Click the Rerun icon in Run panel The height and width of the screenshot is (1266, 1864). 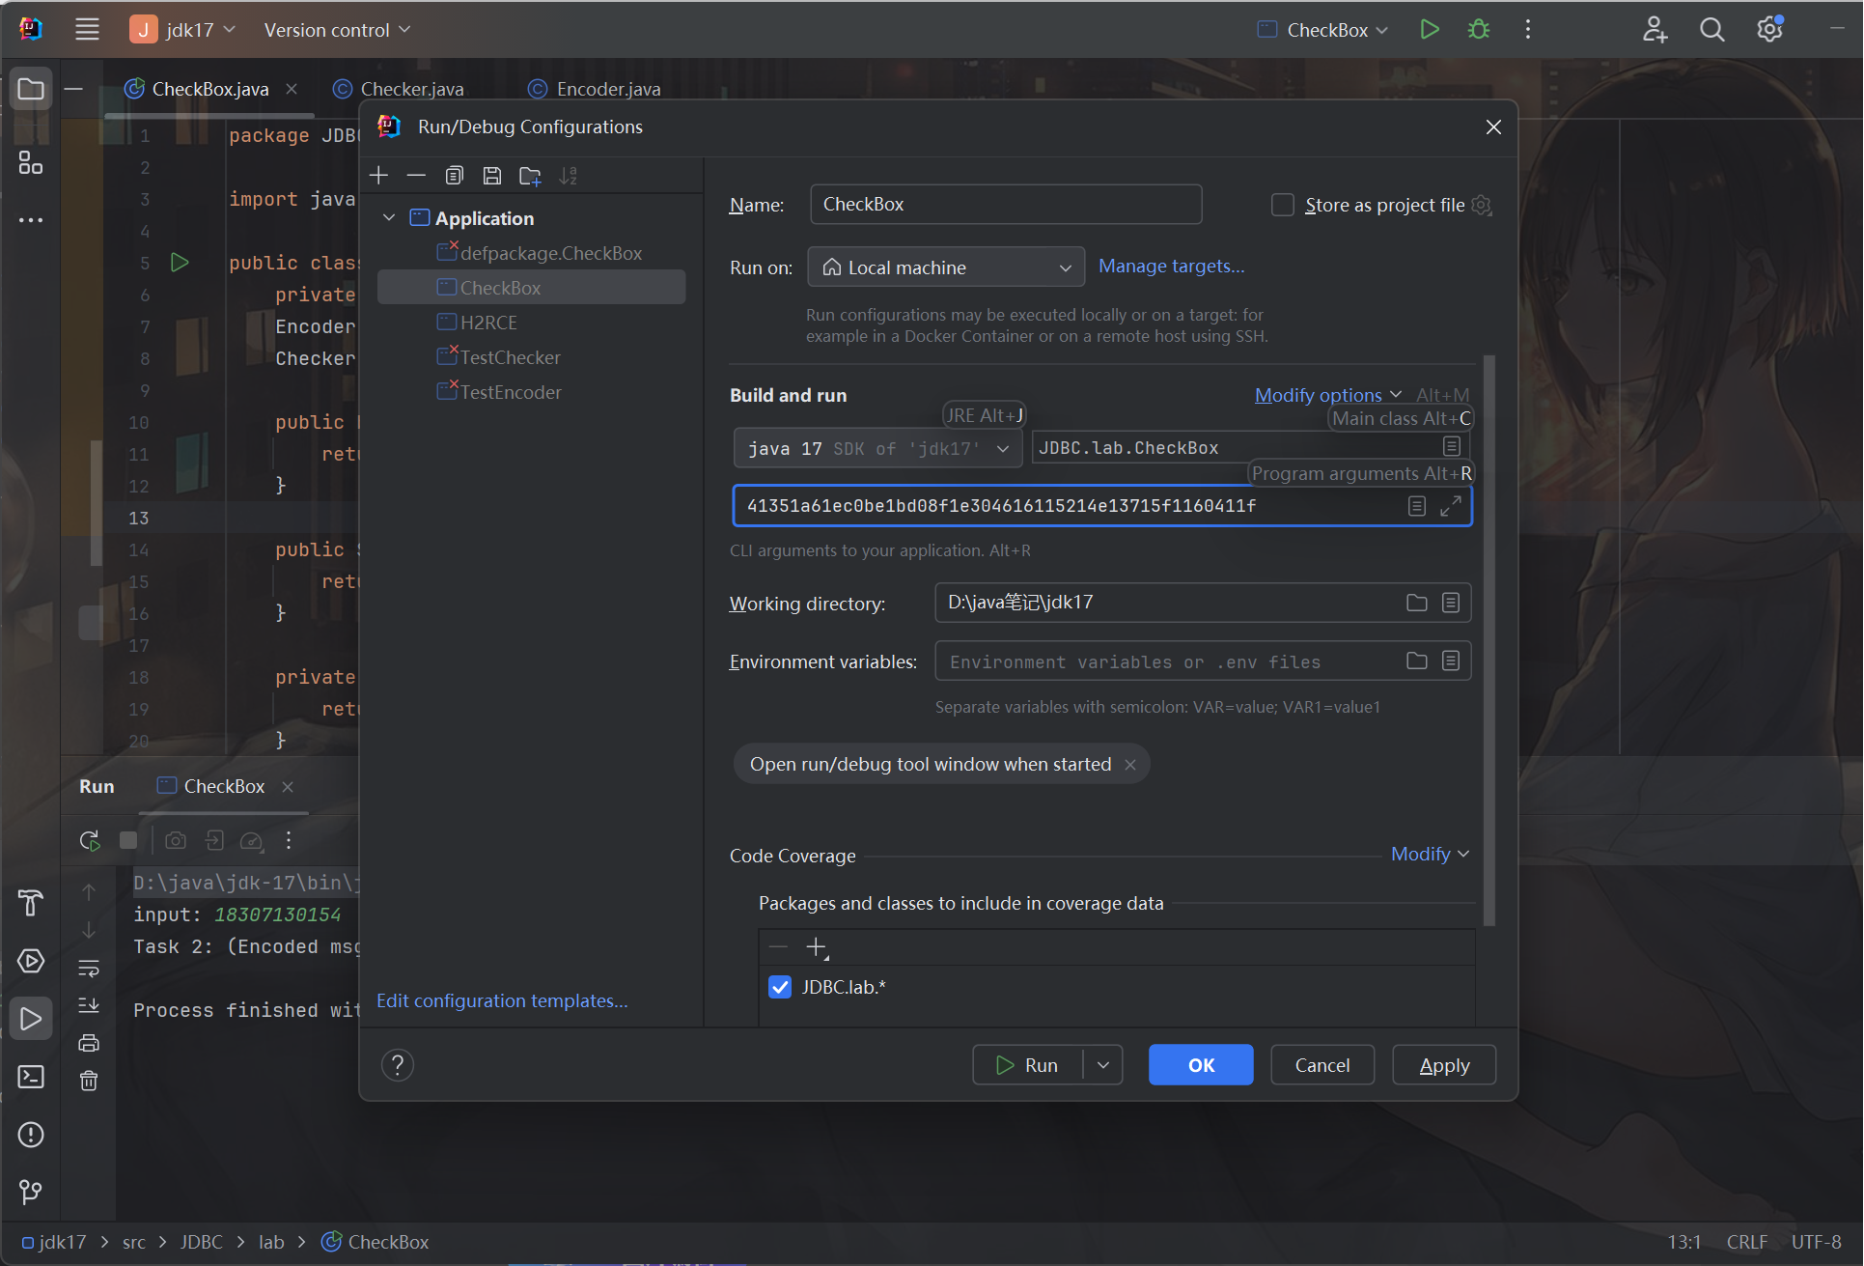(90, 840)
